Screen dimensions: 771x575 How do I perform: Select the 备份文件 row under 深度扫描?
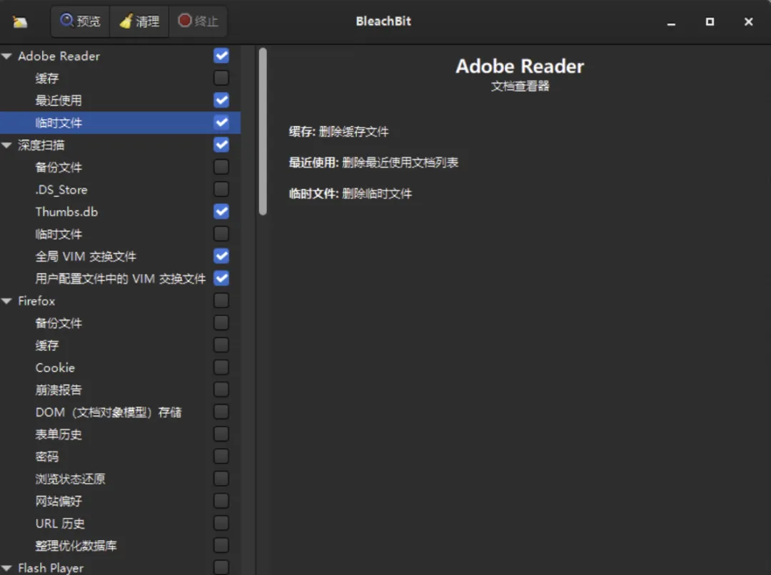pyautogui.click(x=59, y=167)
